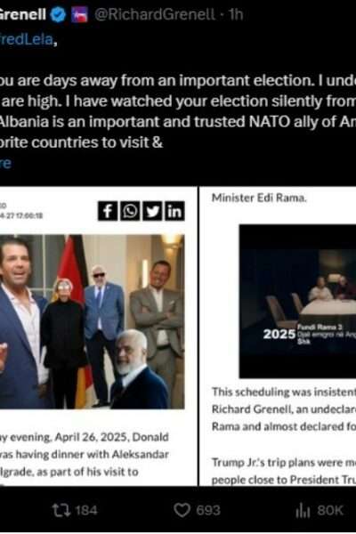Screen dimensions: 356x534
Task: Click the Facebook share icon
Action: pyautogui.click(x=108, y=211)
